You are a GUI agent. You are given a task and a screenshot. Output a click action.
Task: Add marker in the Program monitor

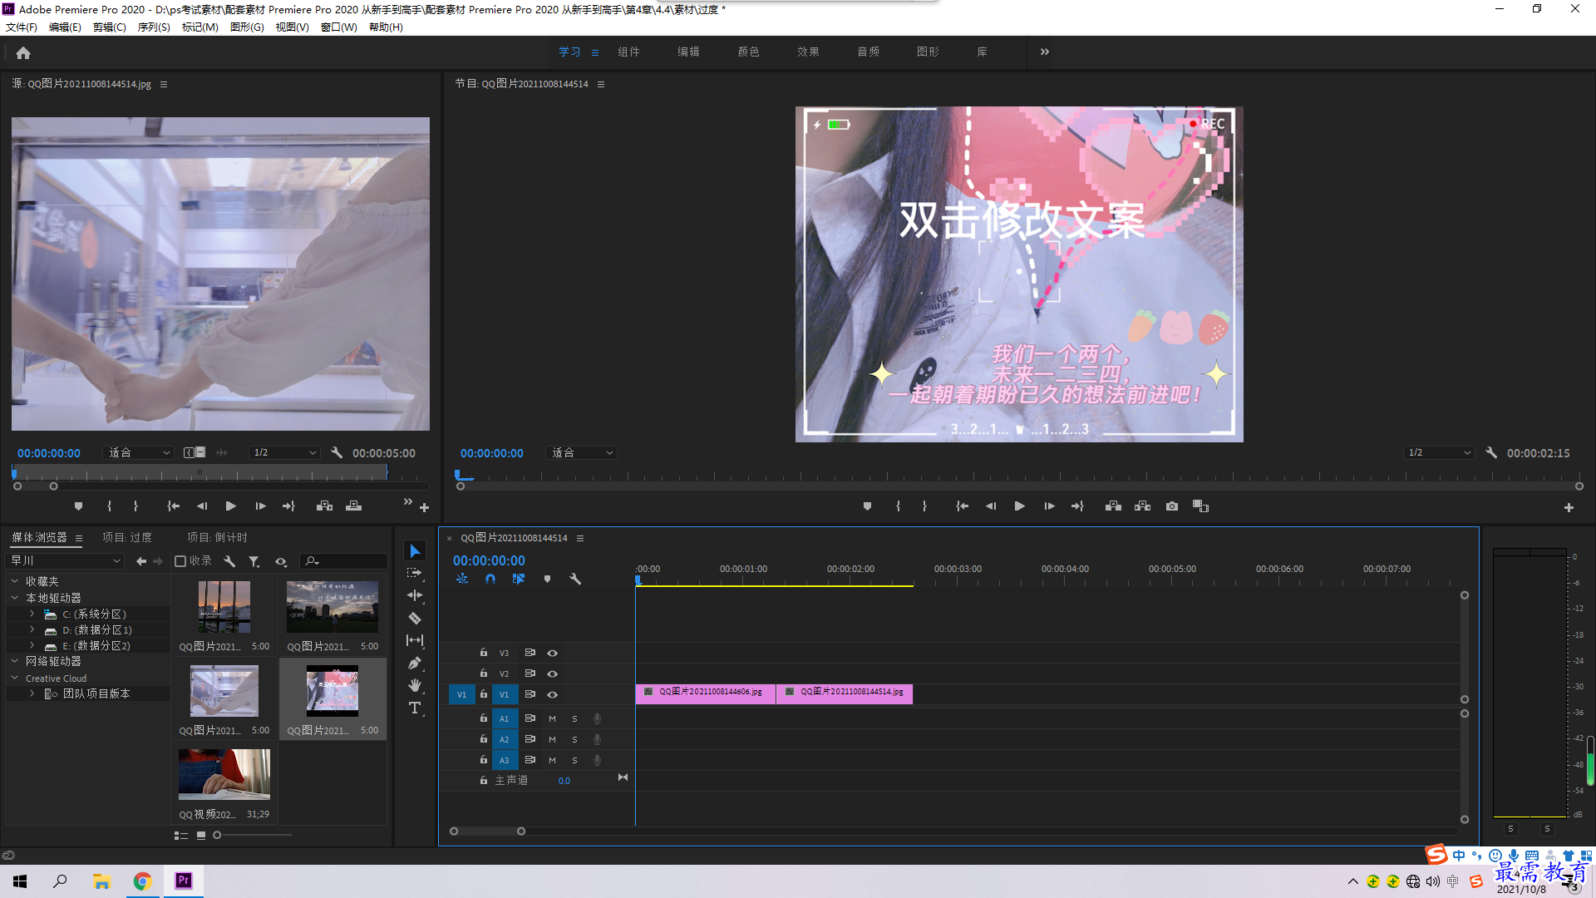tap(867, 506)
